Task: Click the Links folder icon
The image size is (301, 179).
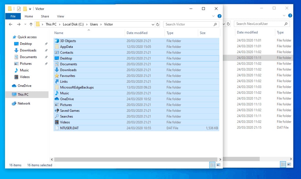Action: point(57,82)
